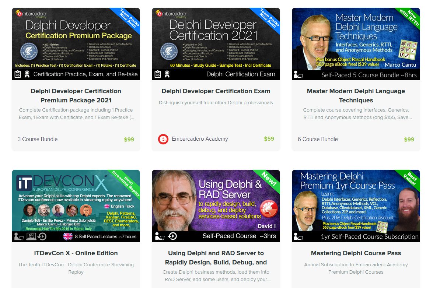Click the 'Delphi Certification Exam' banner caption
The image size is (447, 288).
pos(241,74)
